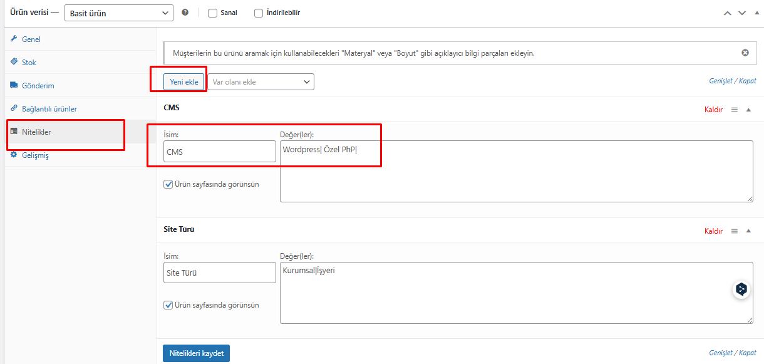
Task: Open the Gönderim tab
Action: tap(38, 86)
